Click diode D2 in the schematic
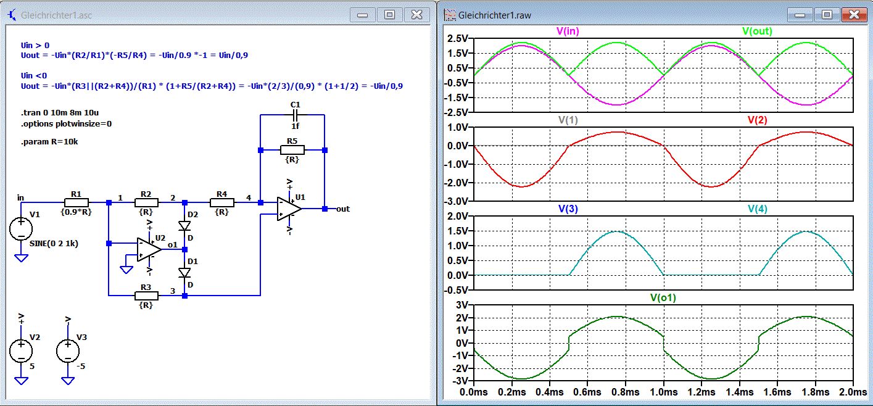This screenshot has height=406, width=873. coord(184,226)
